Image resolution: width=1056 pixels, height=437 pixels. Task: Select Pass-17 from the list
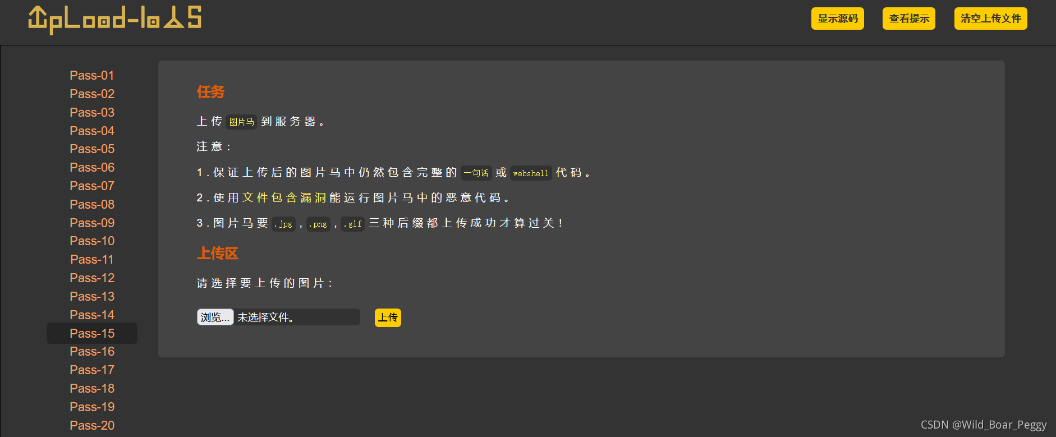[x=92, y=370]
